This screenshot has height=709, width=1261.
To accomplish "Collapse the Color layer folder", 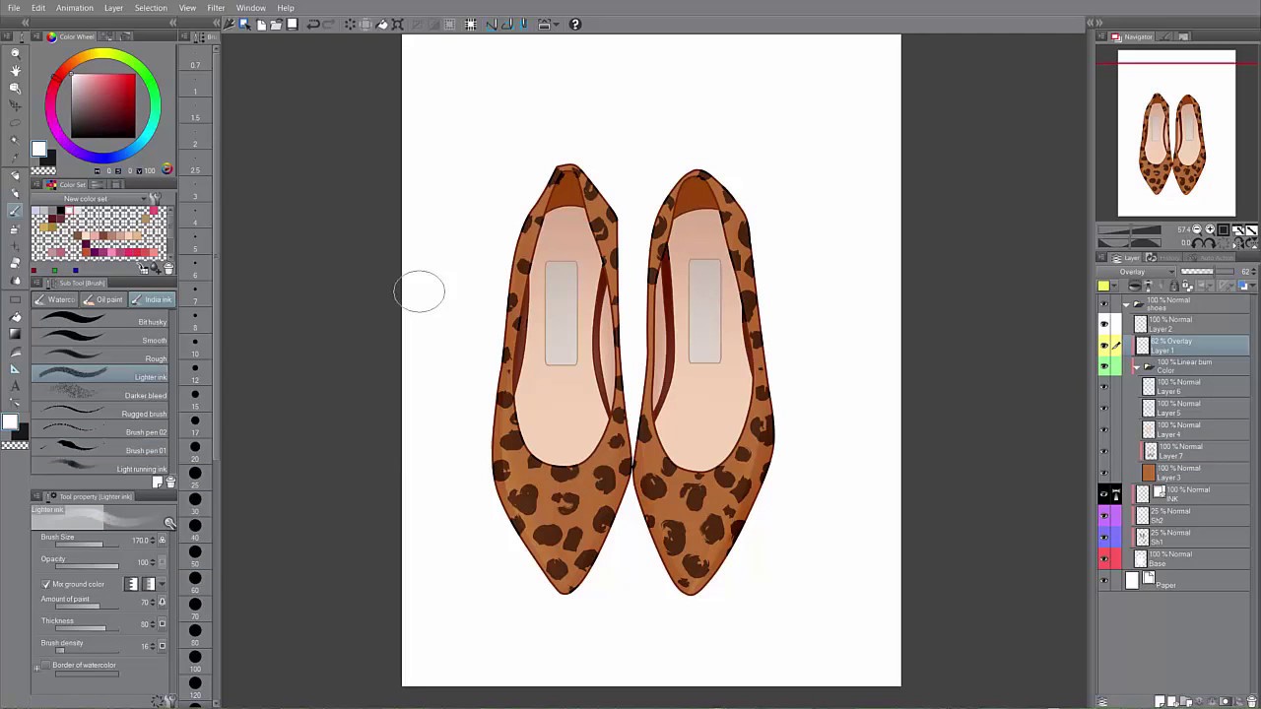I will [x=1136, y=365].
